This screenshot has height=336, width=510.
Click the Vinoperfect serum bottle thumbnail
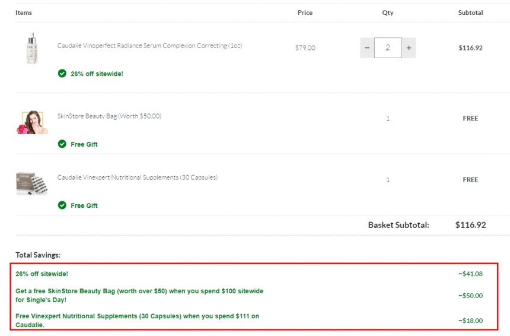pyautogui.click(x=31, y=48)
